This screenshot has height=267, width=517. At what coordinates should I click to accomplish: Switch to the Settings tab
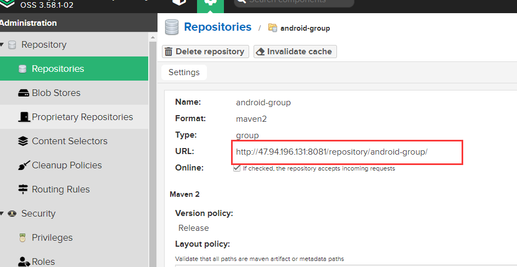tap(184, 72)
